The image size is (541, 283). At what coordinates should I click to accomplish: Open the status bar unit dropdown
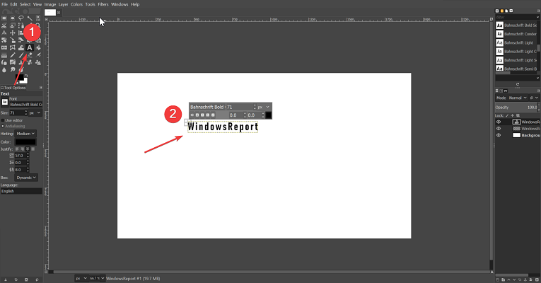click(81, 278)
